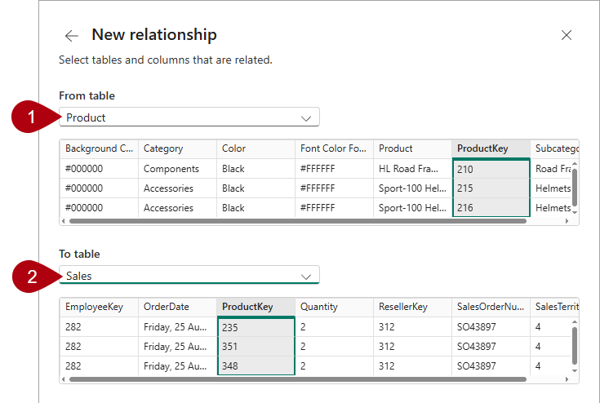
Task: Click the HL Road Fra... product cell
Action: pyautogui.click(x=412, y=169)
